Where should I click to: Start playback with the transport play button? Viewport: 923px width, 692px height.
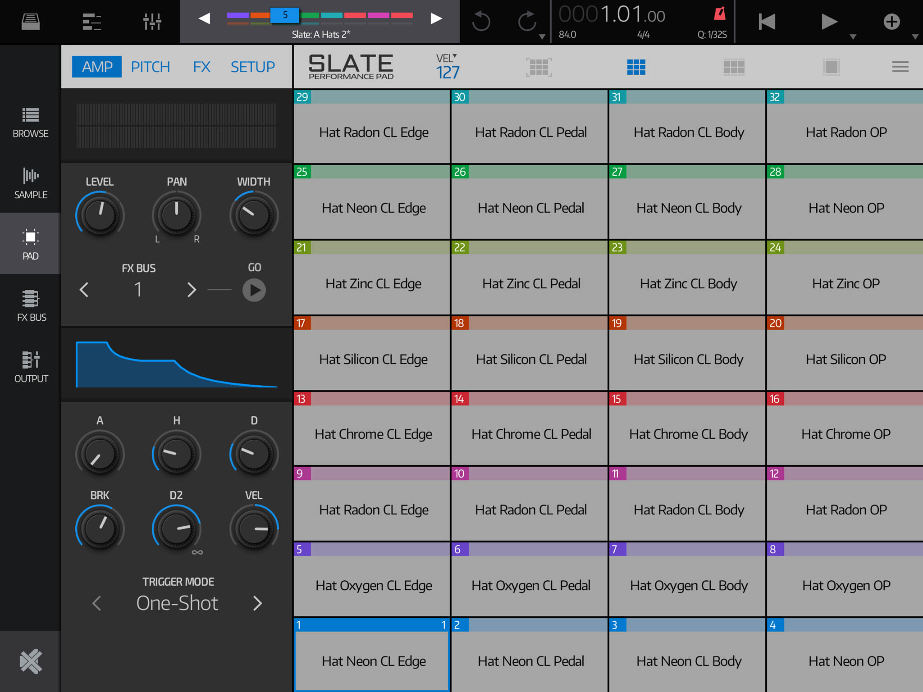[830, 21]
